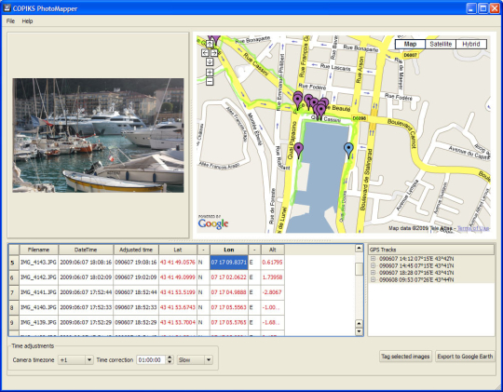Click Export to Google Earth button
The height and width of the screenshot is (392, 503).
click(465, 357)
